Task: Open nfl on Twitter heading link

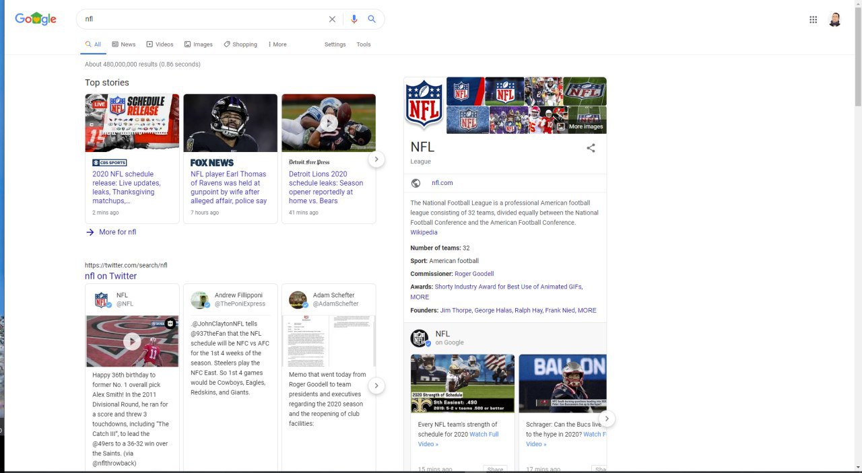Action: pos(110,276)
